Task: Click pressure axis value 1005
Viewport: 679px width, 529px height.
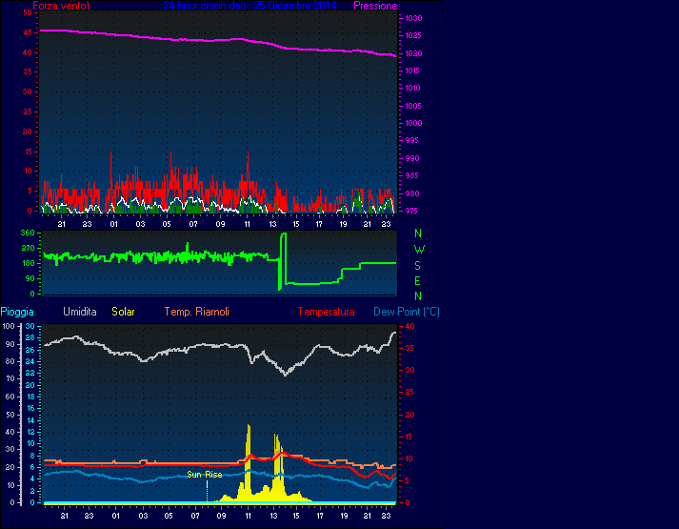Action: click(413, 106)
